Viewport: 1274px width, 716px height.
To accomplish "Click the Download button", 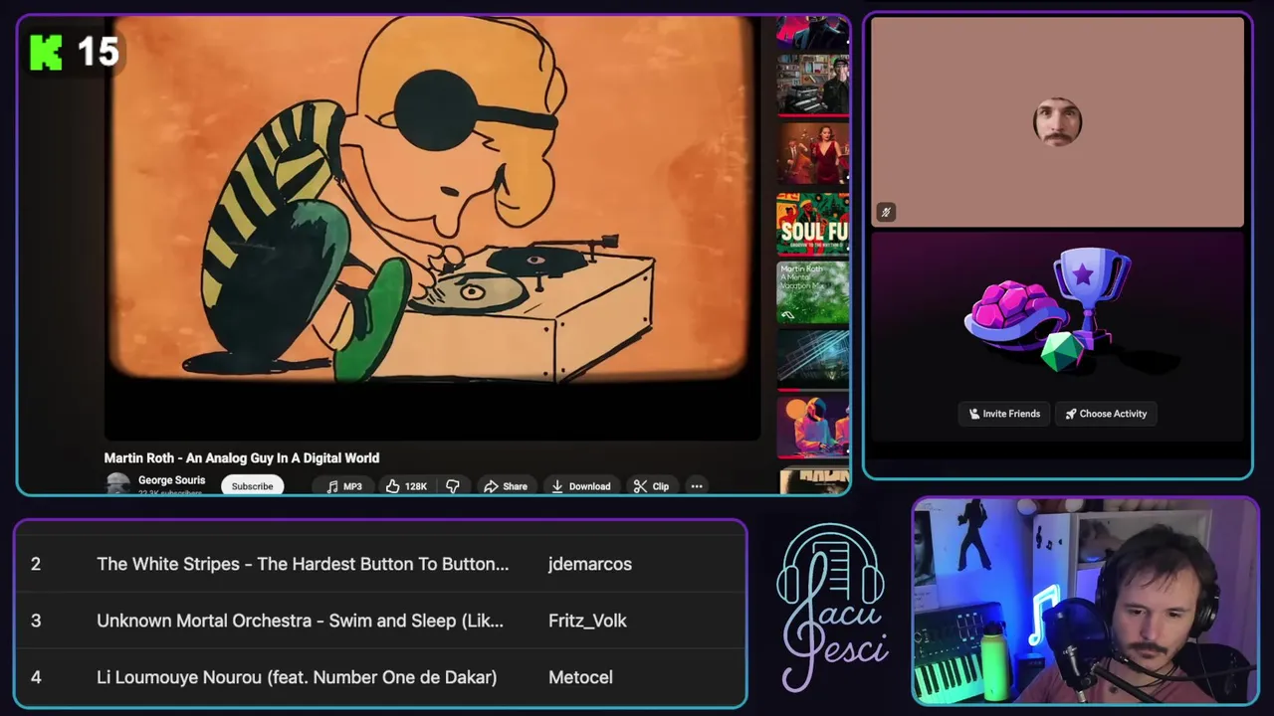I will point(581,486).
